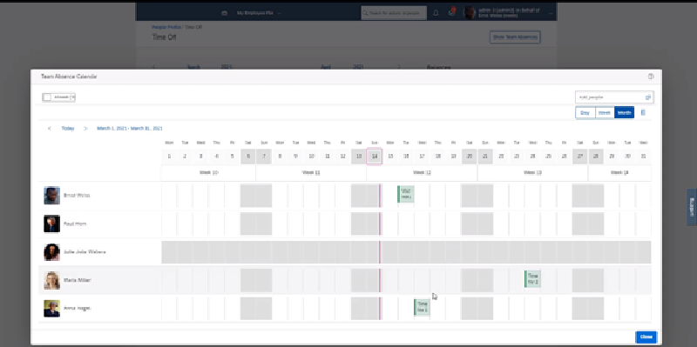Go to next month with right arrow
Viewport: 697px width, 347px height.
pos(85,128)
